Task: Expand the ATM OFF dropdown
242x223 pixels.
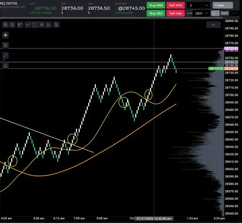Action: coord(201,14)
